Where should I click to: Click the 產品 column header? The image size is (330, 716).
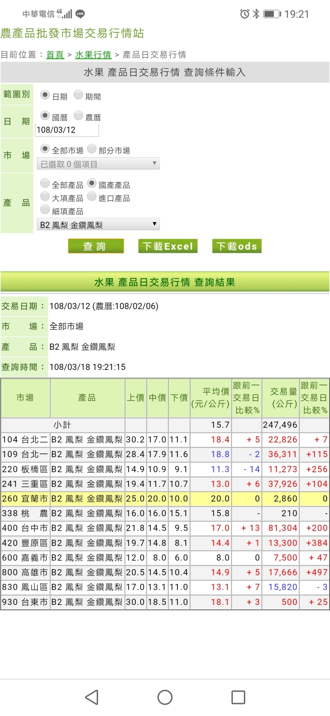pos(87,398)
